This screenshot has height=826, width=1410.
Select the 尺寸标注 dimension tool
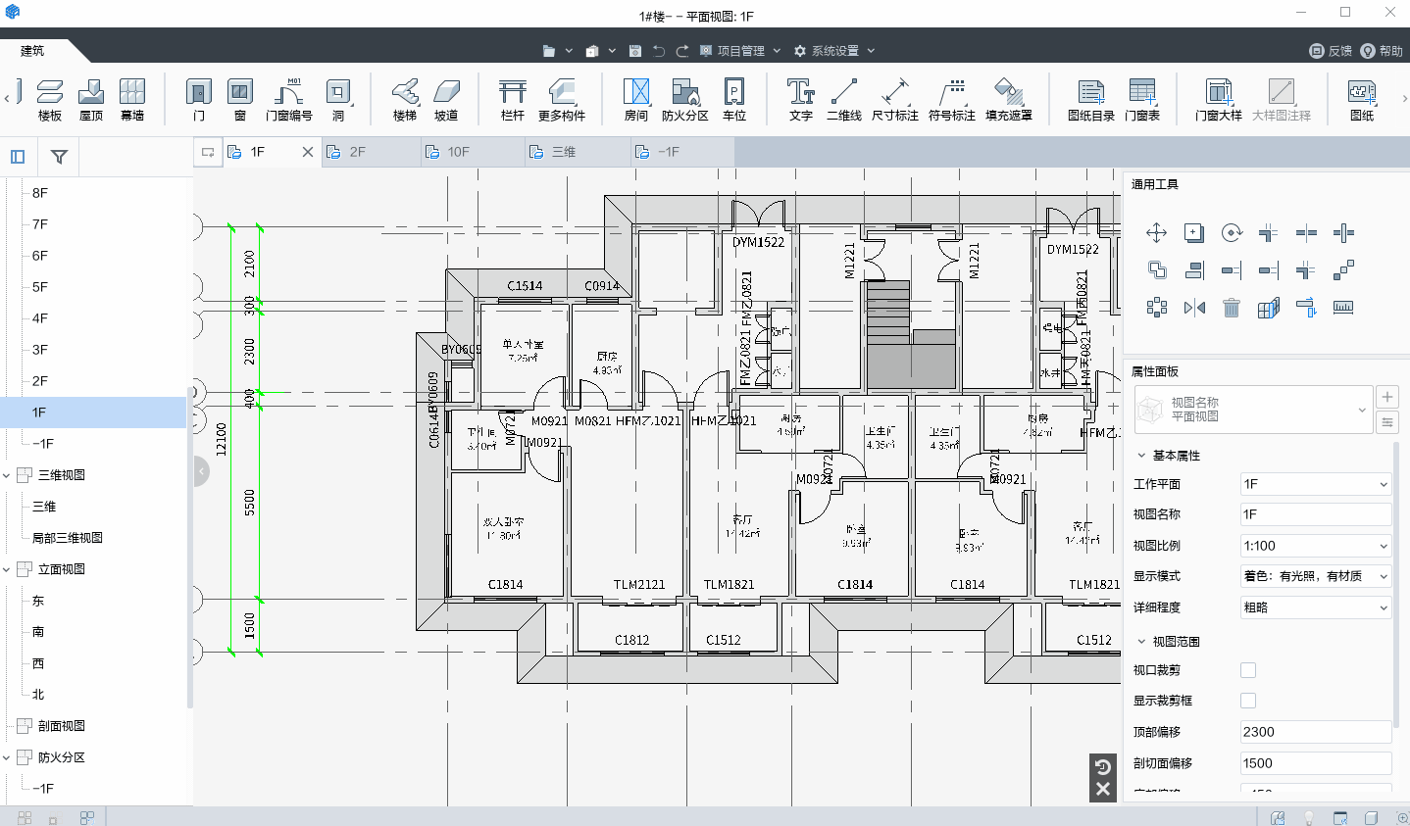tap(895, 101)
